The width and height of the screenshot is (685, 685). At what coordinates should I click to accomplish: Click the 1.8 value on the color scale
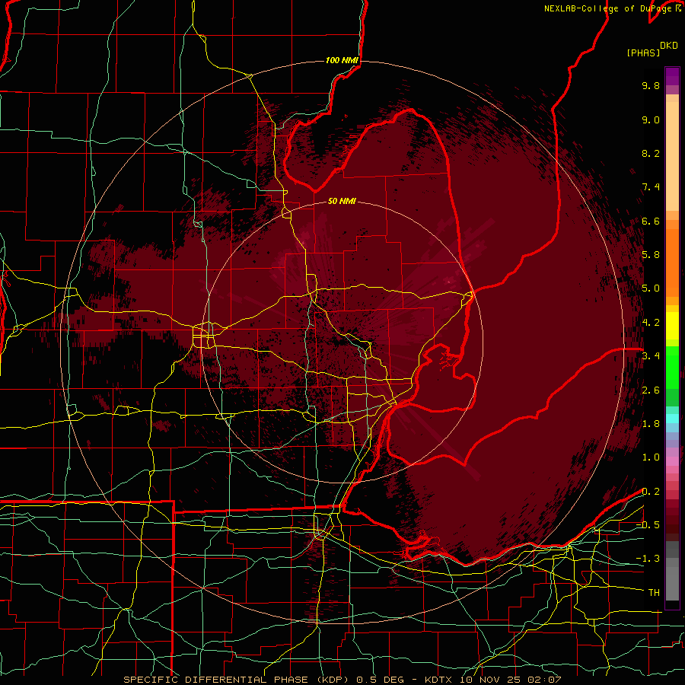click(651, 424)
